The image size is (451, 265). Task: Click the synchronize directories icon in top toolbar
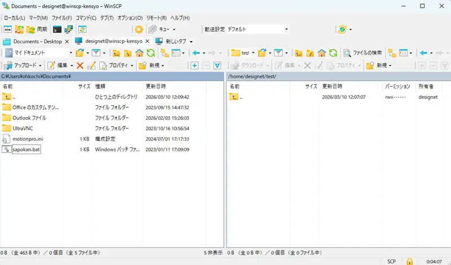click(x=19, y=29)
